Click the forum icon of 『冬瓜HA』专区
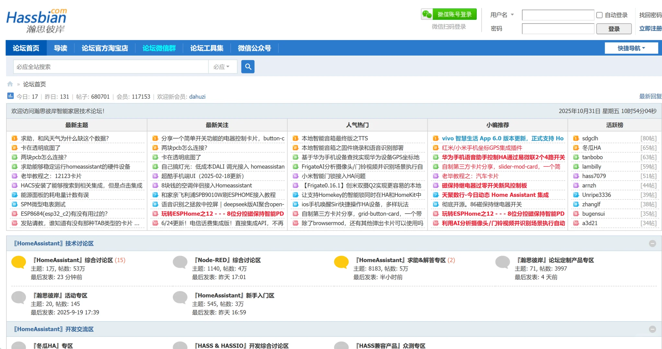662x349 pixels. coord(18,346)
